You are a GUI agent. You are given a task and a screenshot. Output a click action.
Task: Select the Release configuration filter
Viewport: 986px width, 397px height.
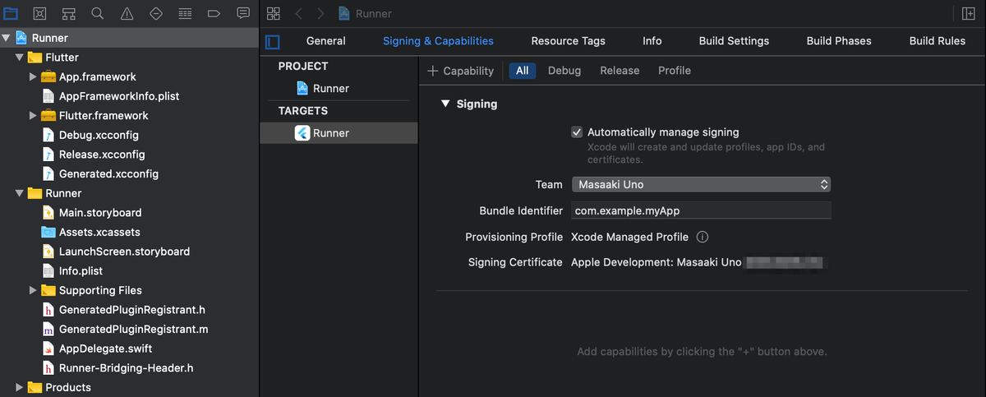620,71
